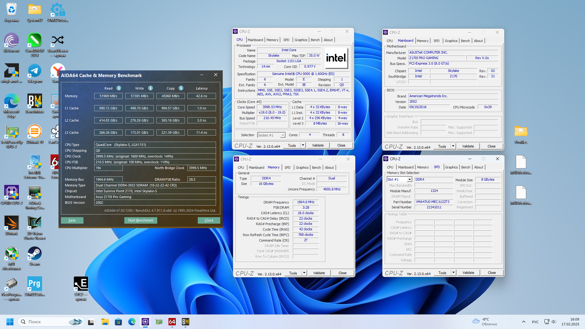The width and height of the screenshot is (585, 329).
Task: Click Tools button in Memory window
Action: pyautogui.click(x=293, y=273)
